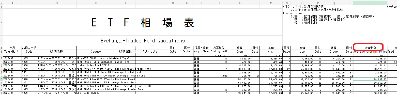
Task: Select column D header
Action: click(96, 3)
